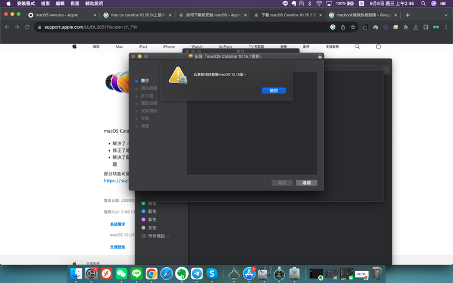Image resolution: width=453 pixels, height=283 pixels.
Task: Click the https://sup support link
Action: (x=116, y=180)
